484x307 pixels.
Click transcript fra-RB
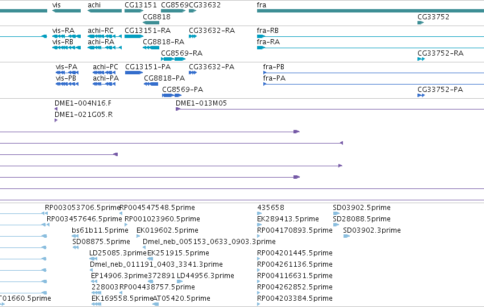click(x=370, y=36)
